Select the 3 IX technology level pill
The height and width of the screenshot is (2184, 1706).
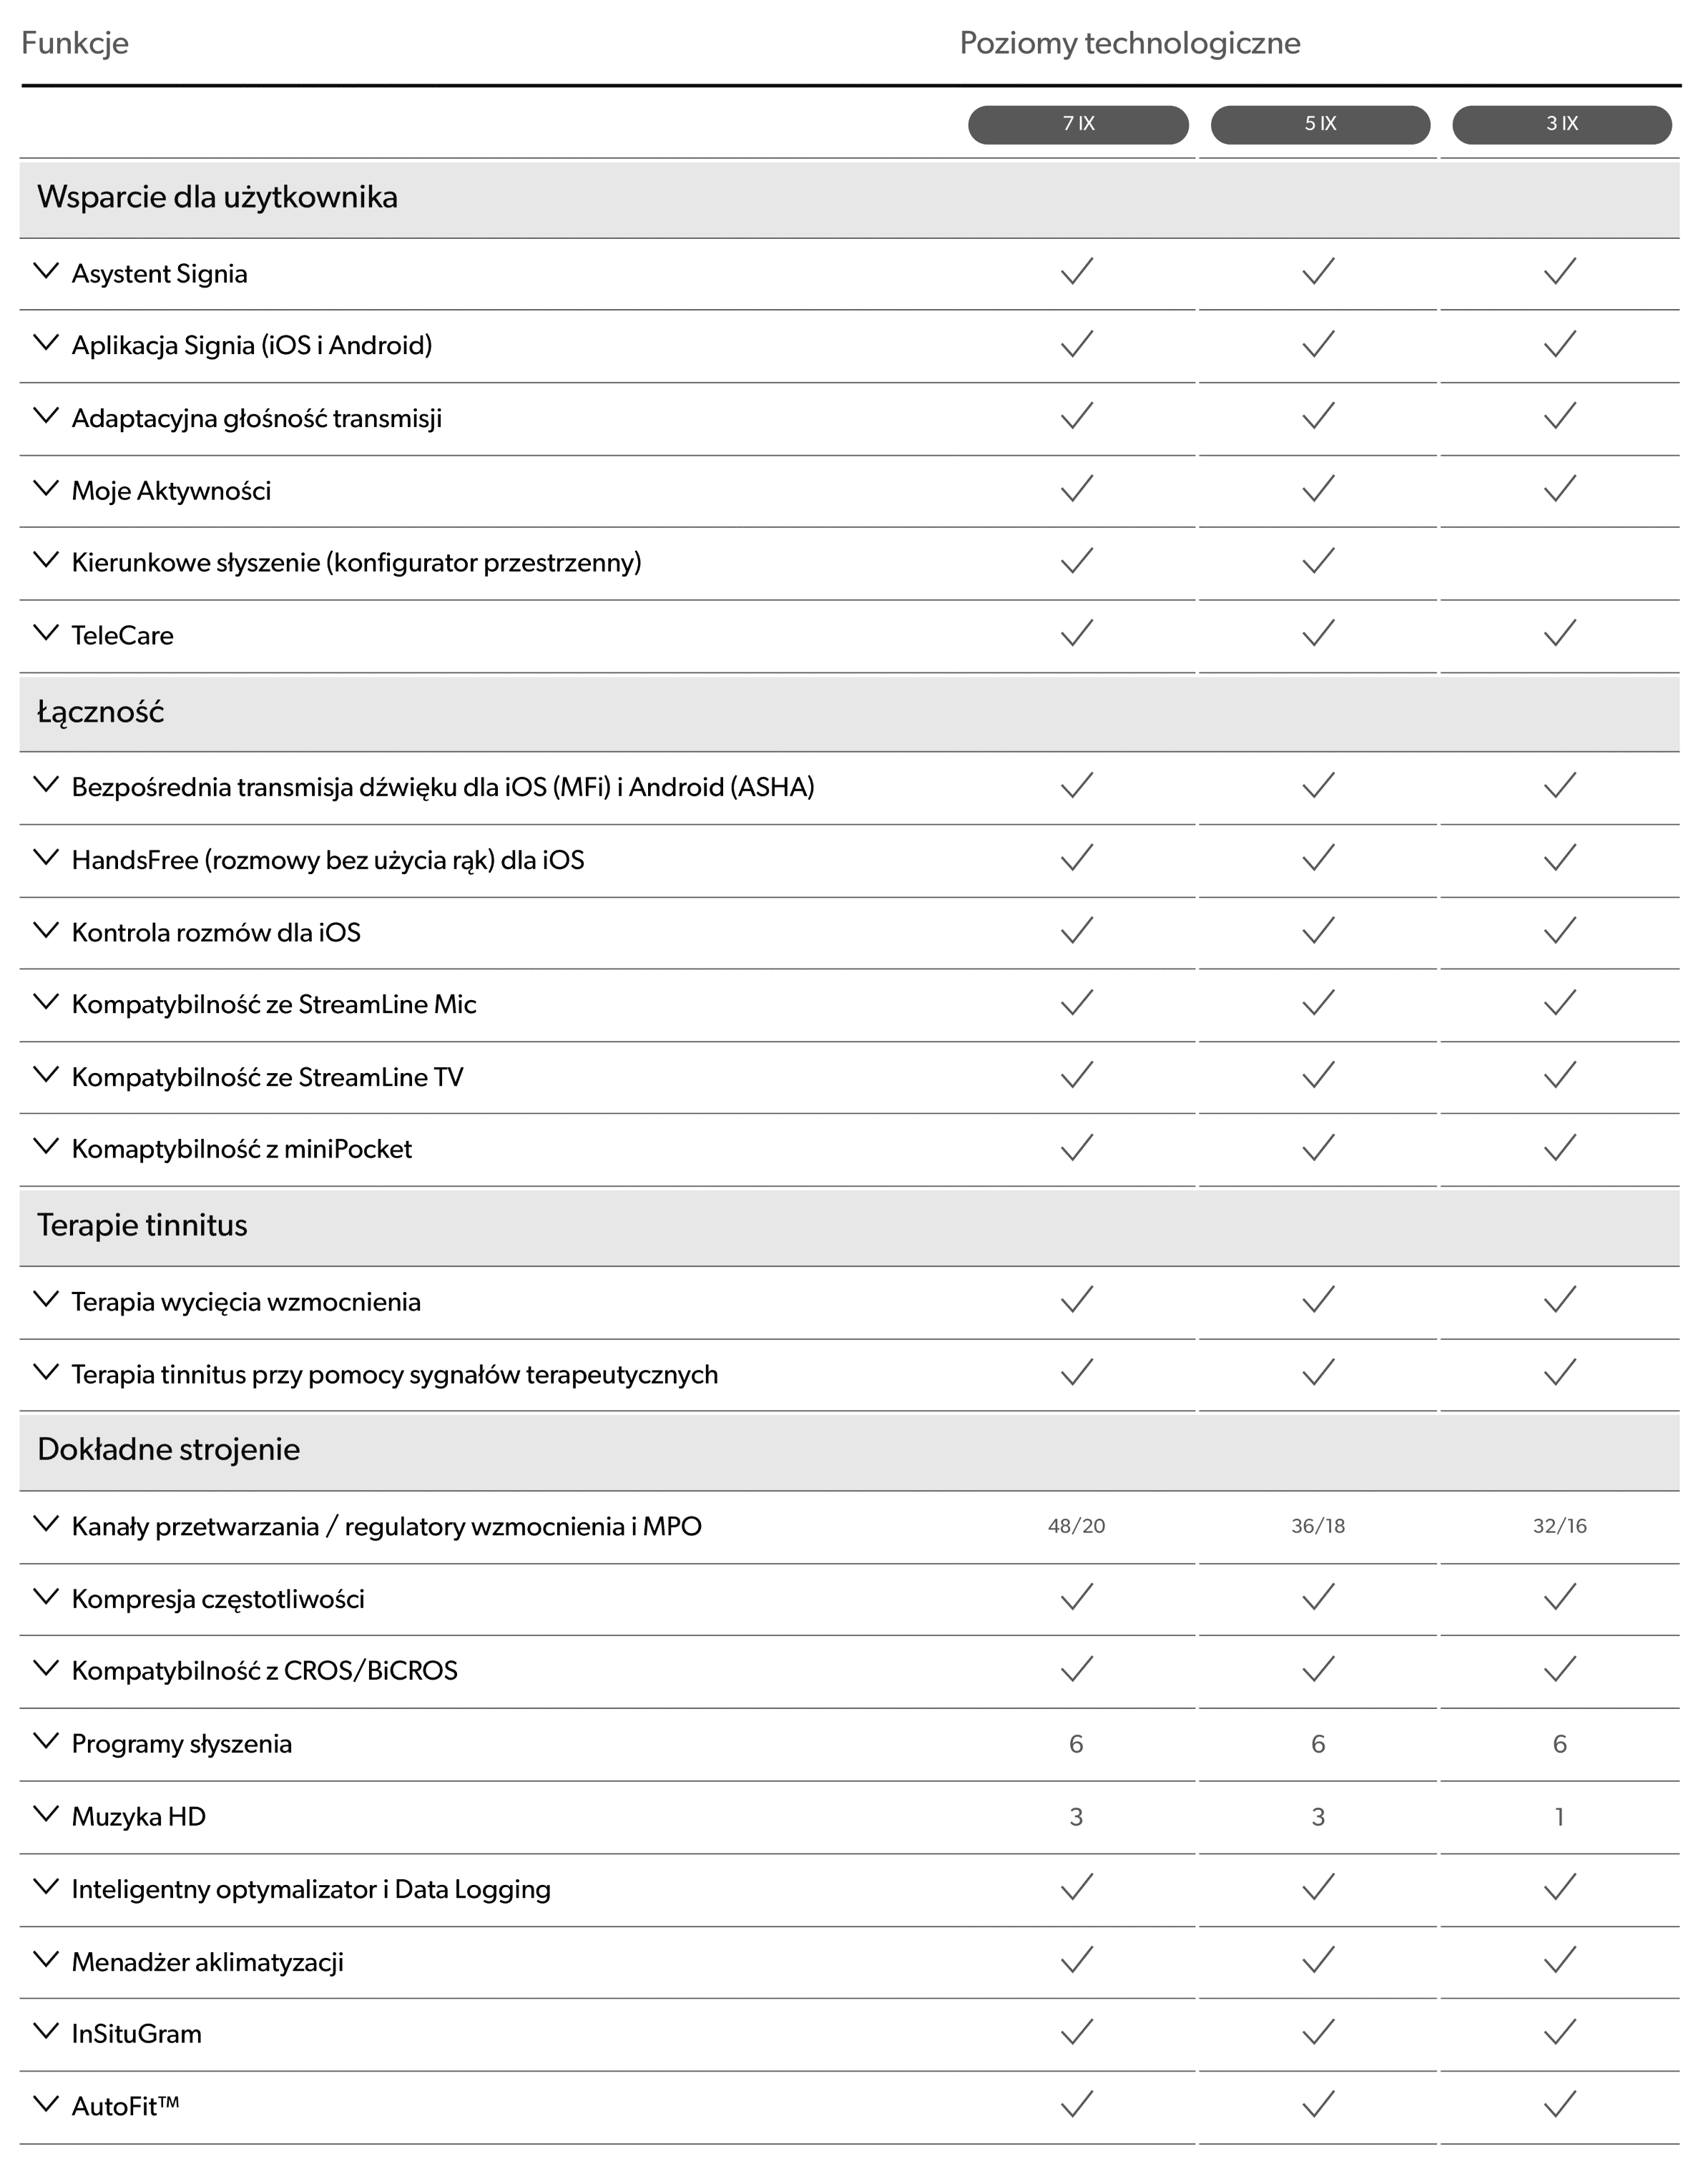pos(1562,124)
